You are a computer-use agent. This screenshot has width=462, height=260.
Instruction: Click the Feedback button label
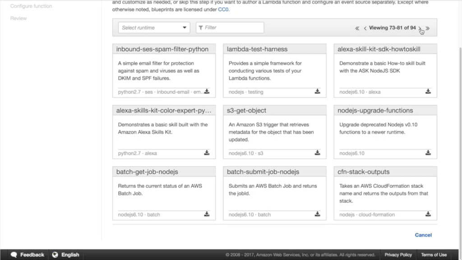pyautogui.click(x=32, y=255)
